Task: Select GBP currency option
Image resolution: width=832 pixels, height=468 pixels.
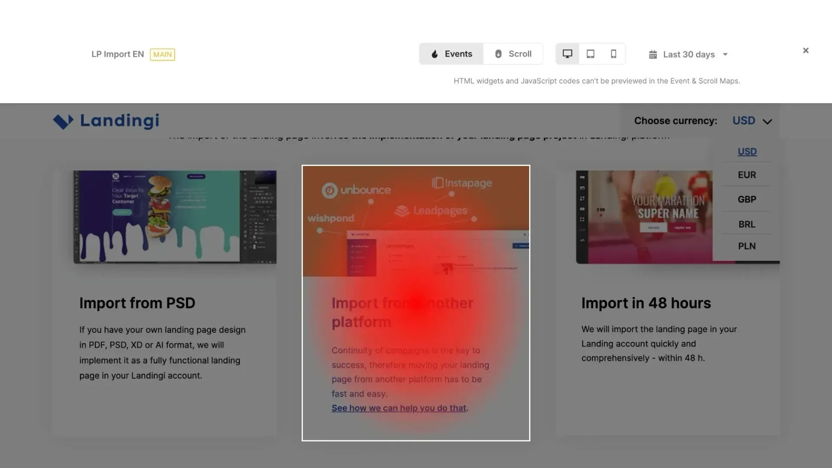Action: [747, 199]
